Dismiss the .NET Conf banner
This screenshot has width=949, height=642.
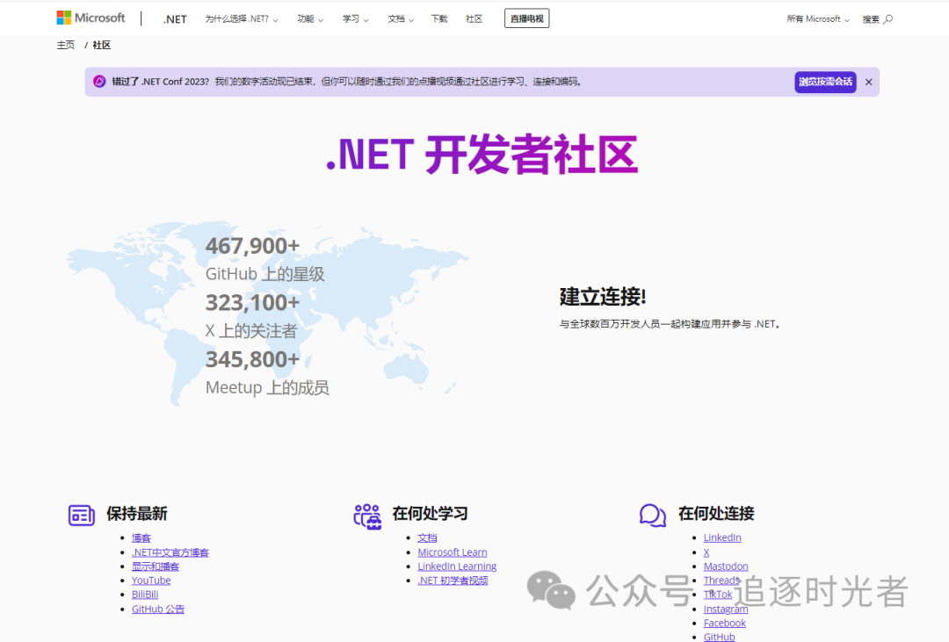(868, 82)
